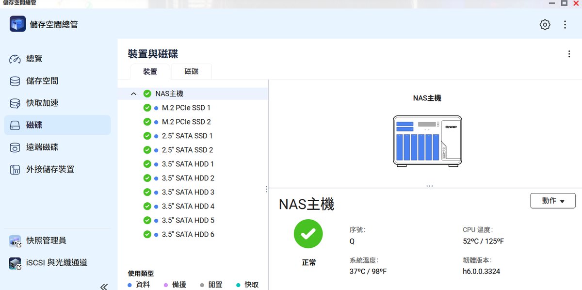Select 2.5" SATA SSD 2 in tree
This screenshot has height=290, width=582.
[187, 150]
